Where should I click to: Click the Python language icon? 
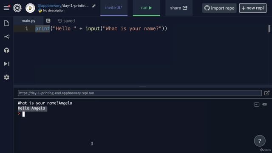click(40, 11)
